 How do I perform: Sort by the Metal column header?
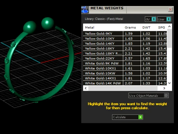[90, 28]
